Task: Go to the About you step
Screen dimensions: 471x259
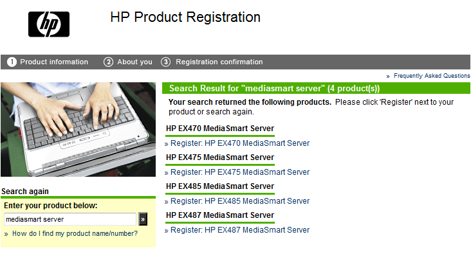Action: [135, 62]
